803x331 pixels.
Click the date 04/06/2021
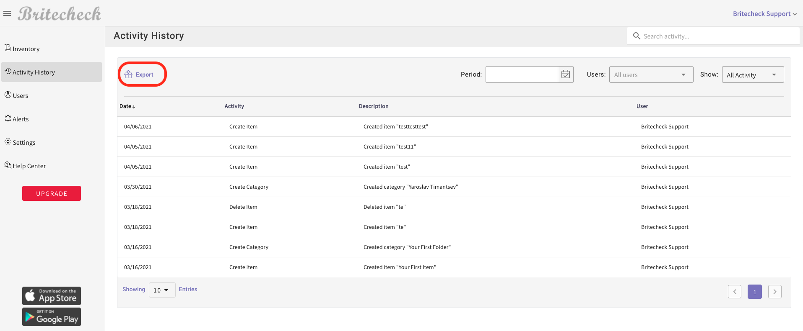[x=138, y=127]
